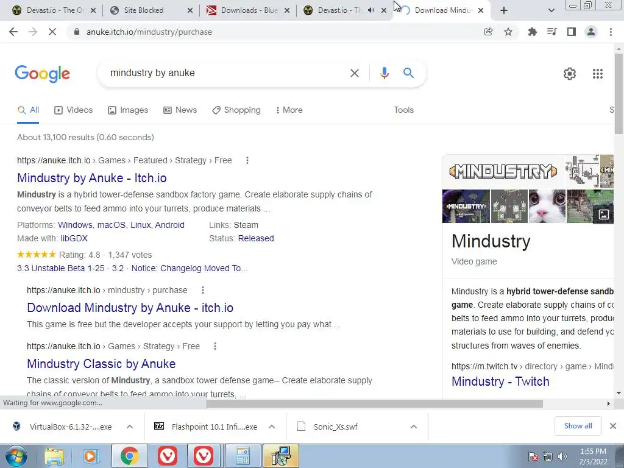
Task: Switch to the Site Blocked tab
Action: tap(151, 10)
